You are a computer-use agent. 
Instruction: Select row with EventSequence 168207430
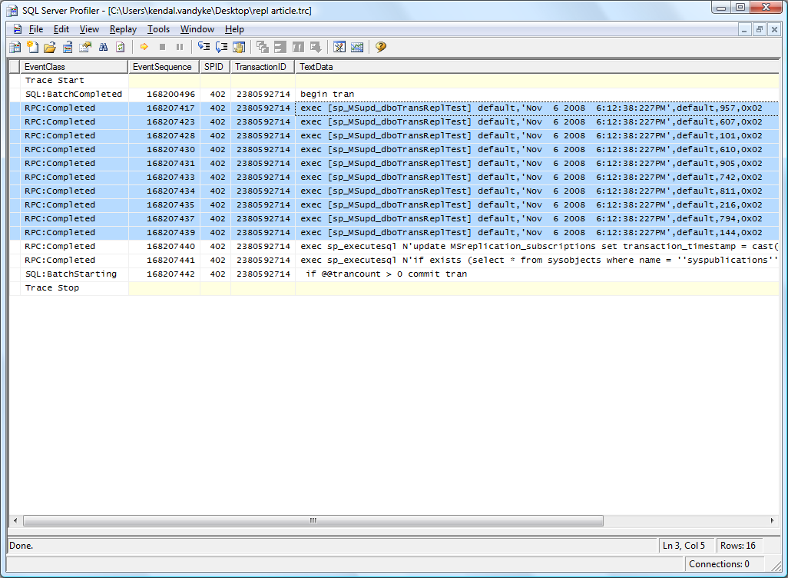[394, 149]
